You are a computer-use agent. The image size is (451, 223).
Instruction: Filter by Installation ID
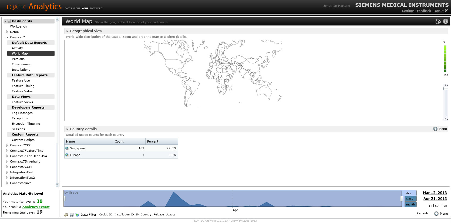coord(124,215)
